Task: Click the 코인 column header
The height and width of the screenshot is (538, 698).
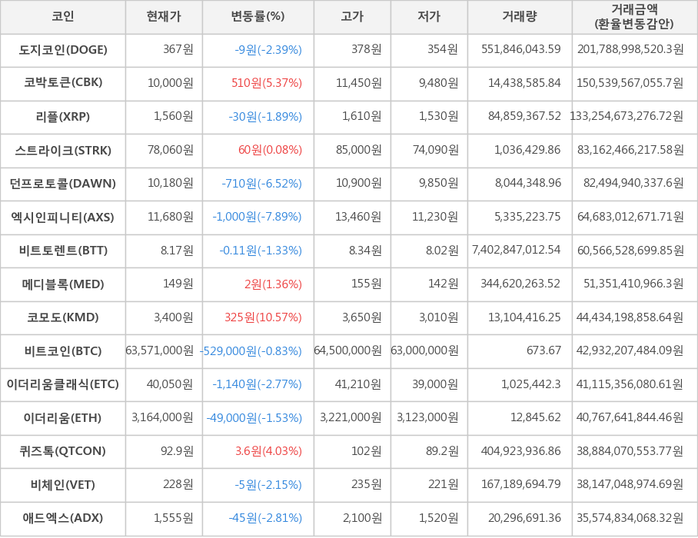Action: tap(63, 17)
